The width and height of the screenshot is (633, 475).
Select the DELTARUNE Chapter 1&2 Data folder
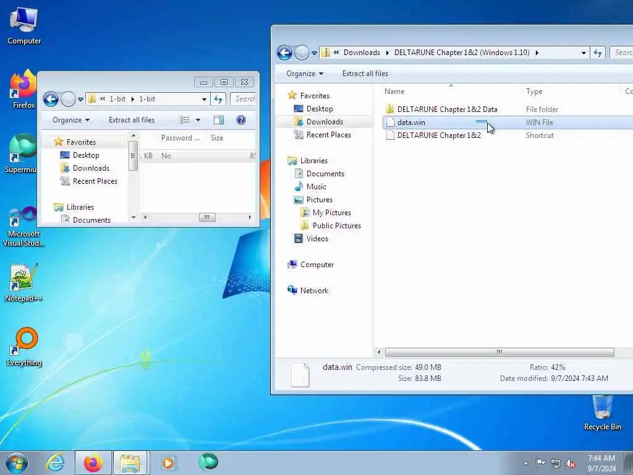tap(448, 109)
